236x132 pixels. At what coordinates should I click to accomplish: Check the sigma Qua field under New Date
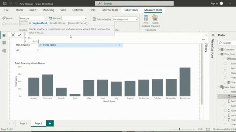(x=225, y=110)
